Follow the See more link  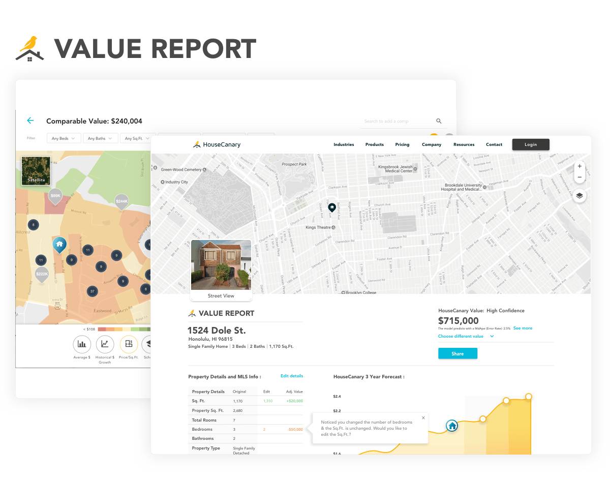point(523,328)
